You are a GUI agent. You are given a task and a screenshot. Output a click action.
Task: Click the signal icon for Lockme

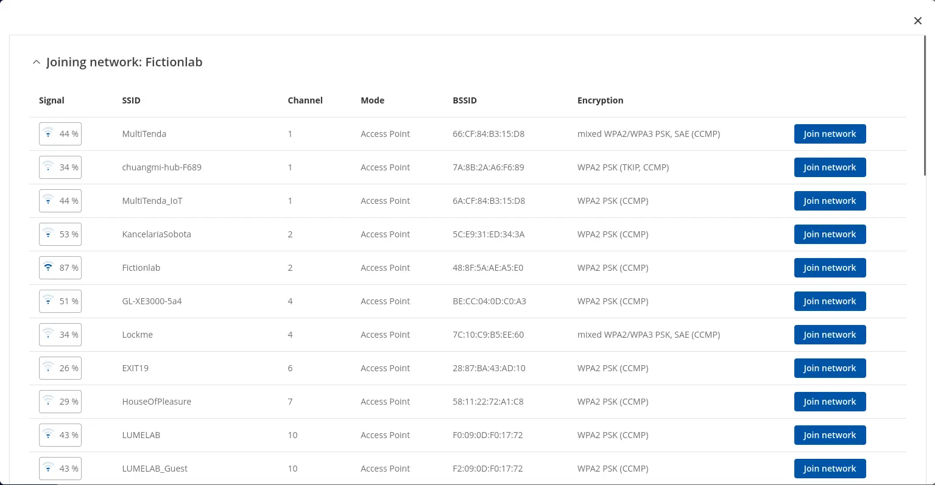[x=49, y=335]
